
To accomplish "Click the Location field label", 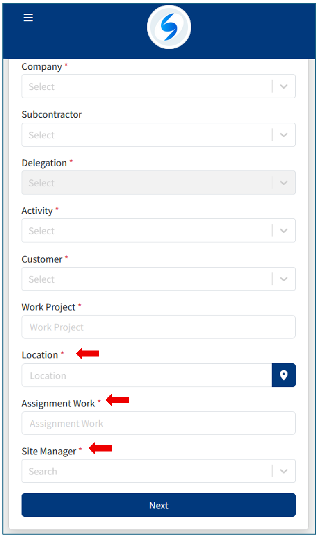I will [40, 355].
